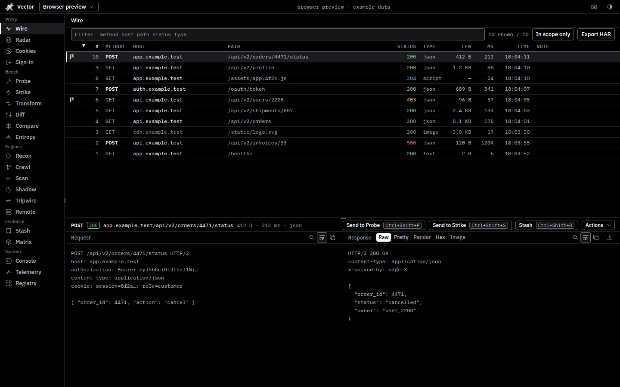
Task: Copy the Request pane contents
Action: tap(332, 237)
